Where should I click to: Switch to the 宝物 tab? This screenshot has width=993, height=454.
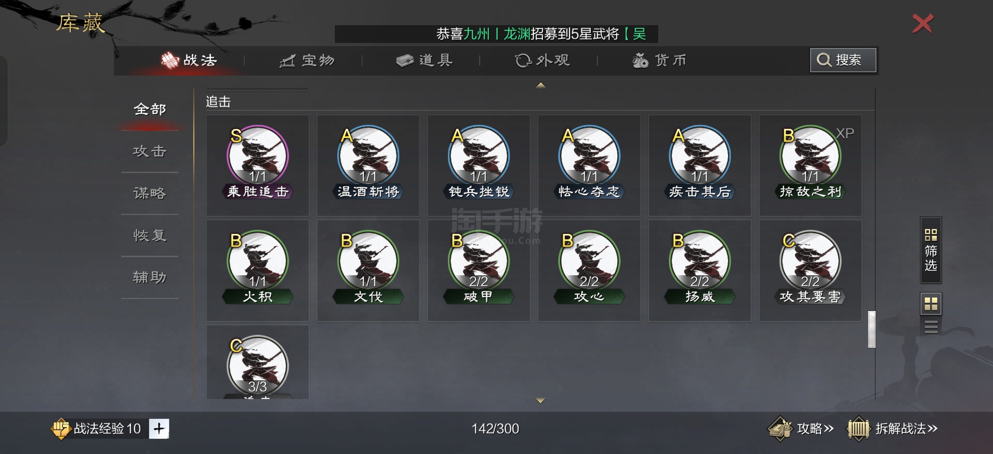tap(307, 61)
